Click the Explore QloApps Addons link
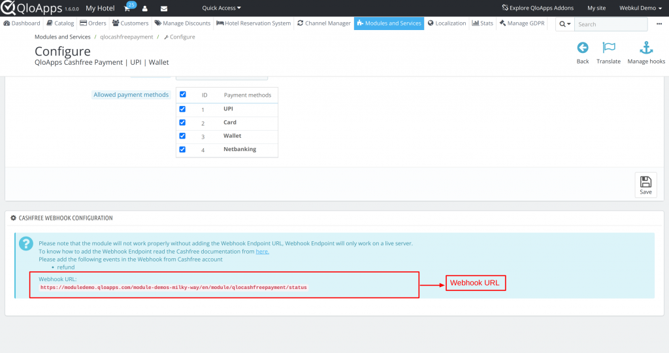The height and width of the screenshot is (353, 669). [538, 8]
